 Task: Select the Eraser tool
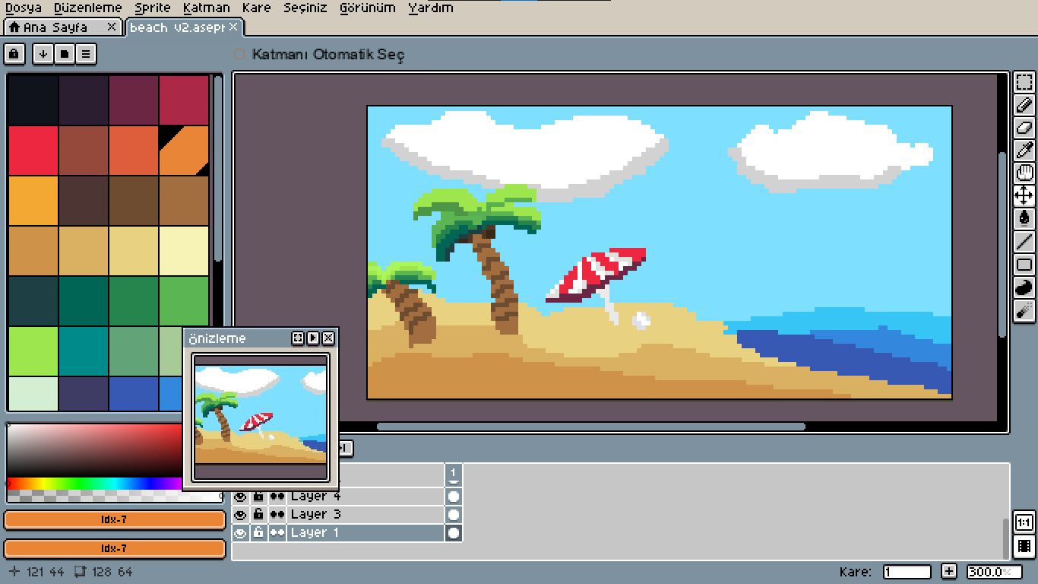pyautogui.click(x=1024, y=128)
